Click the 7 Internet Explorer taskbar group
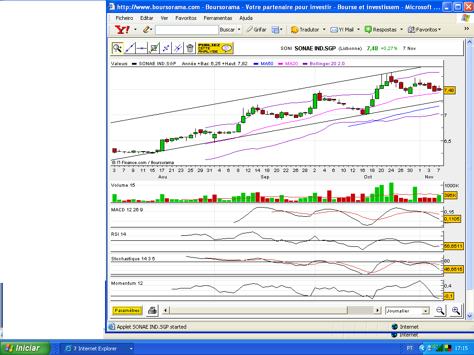 pyautogui.click(x=97, y=349)
